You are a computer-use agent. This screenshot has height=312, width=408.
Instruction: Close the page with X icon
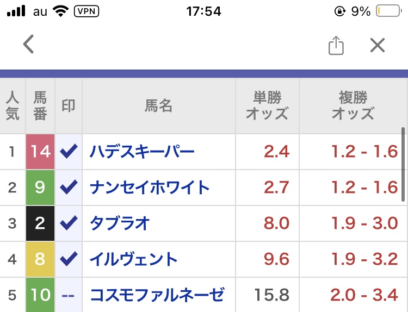coord(378,45)
